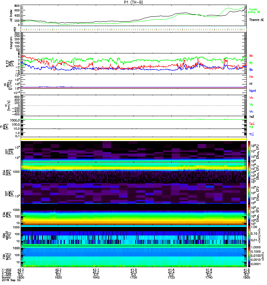Click the 100.0 tick of temperature panel

coord(16,124)
